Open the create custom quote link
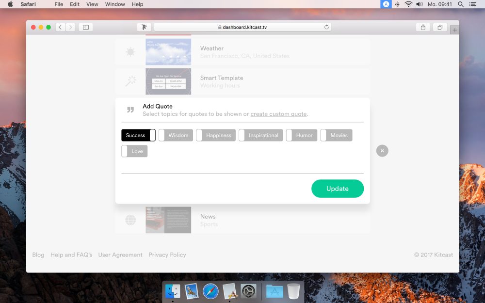 (279, 114)
